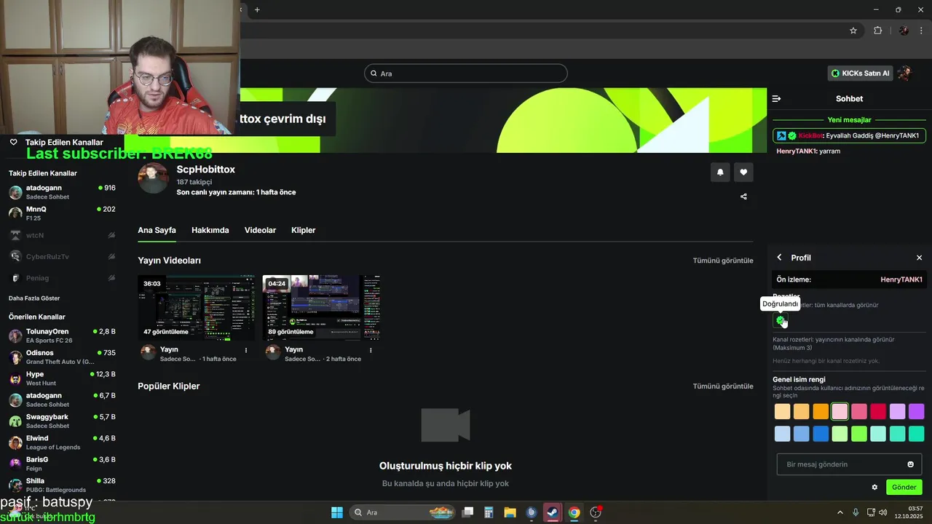
Task: Open Task View from the taskbar
Action: pos(467,512)
